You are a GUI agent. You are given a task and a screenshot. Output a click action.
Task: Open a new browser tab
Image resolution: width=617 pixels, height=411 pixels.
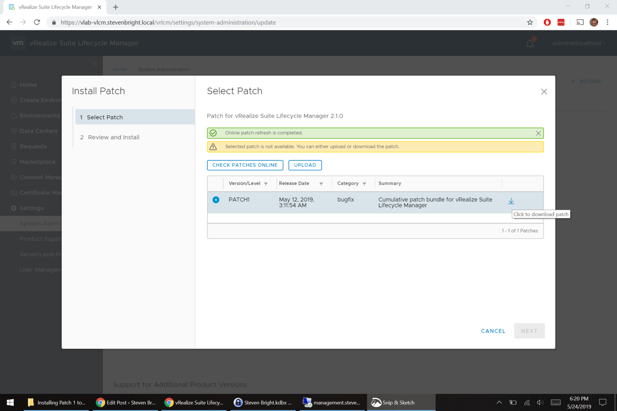click(116, 7)
